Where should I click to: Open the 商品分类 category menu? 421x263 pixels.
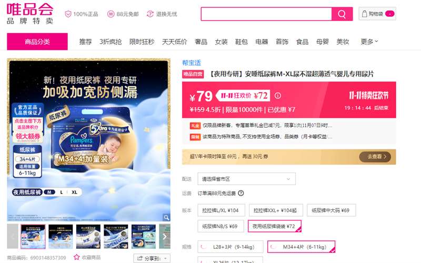pyautogui.click(x=37, y=42)
